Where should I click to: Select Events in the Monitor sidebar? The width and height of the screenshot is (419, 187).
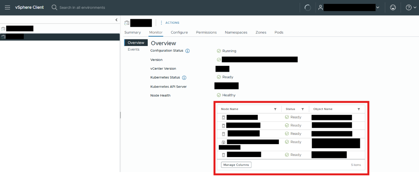click(134, 49)
